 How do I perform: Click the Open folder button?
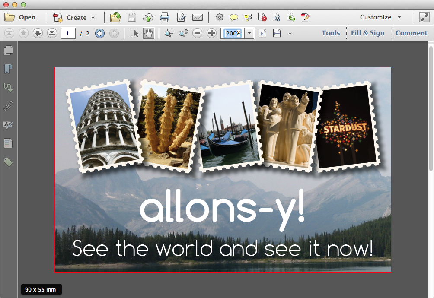point(20,17)
